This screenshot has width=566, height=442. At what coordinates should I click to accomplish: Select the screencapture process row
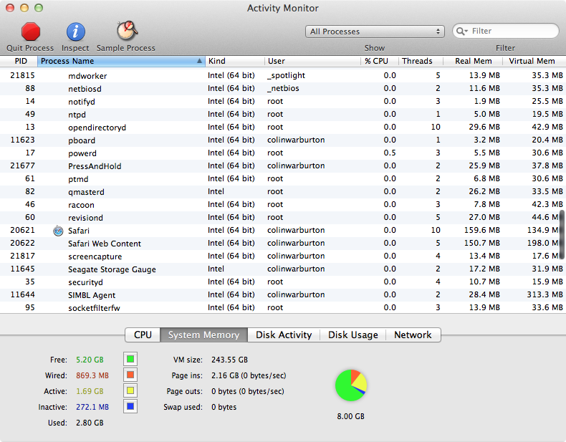283,256
